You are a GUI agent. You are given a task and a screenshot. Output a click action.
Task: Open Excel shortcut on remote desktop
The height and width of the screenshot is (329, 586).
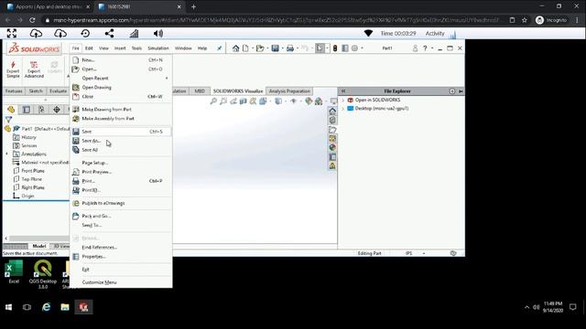[14, 272]
